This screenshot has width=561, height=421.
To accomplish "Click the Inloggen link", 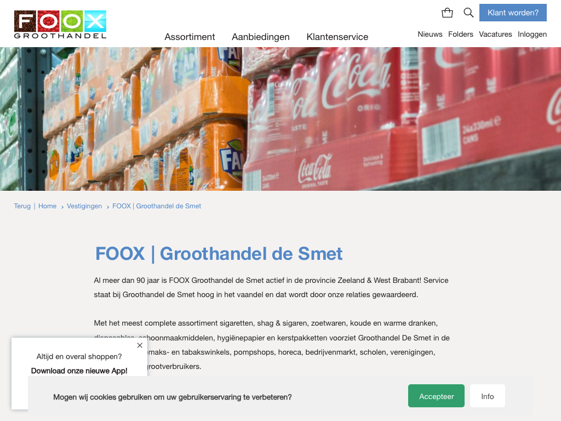I will 532,35.
